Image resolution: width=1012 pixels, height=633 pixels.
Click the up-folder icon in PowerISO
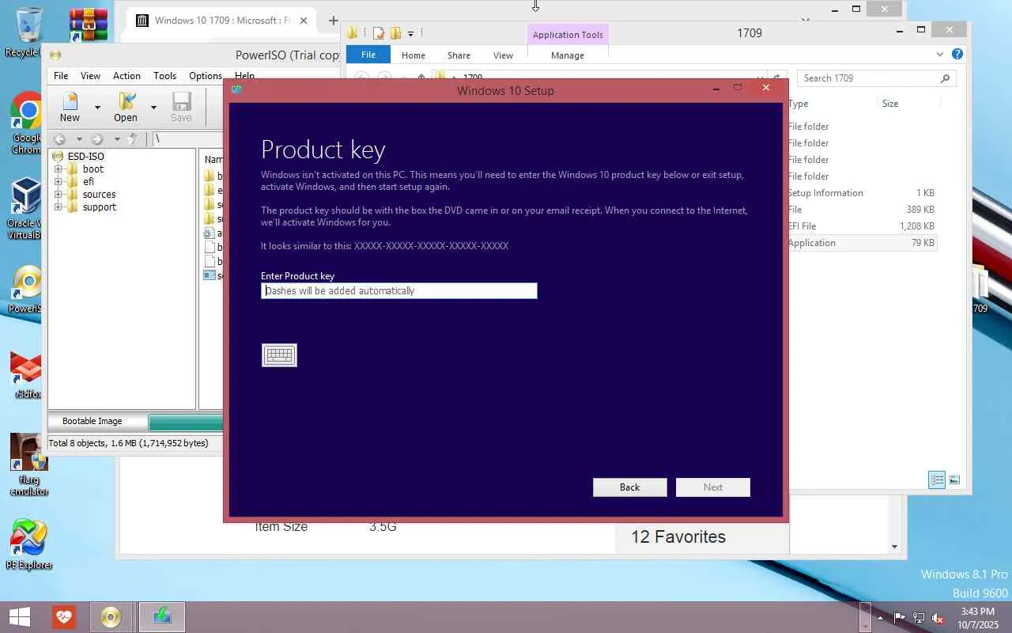tap(133, 139)
